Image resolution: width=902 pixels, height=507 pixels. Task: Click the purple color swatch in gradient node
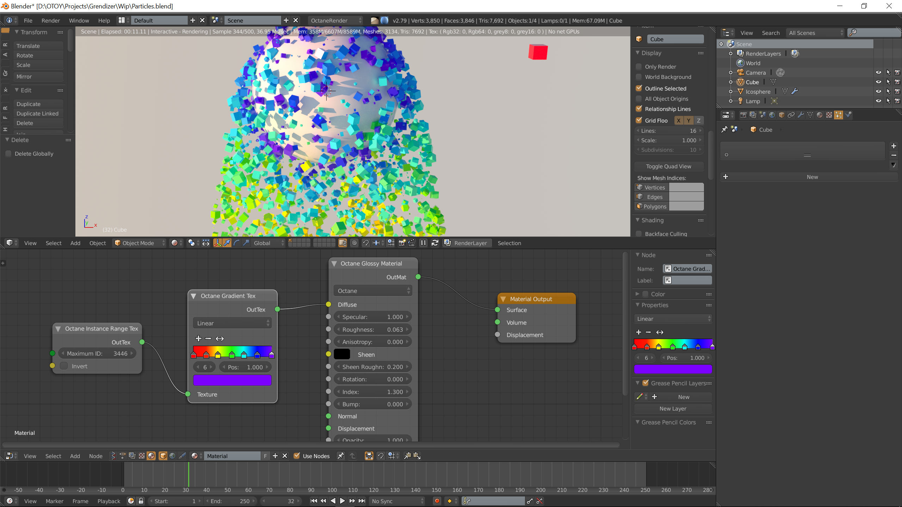232,380
